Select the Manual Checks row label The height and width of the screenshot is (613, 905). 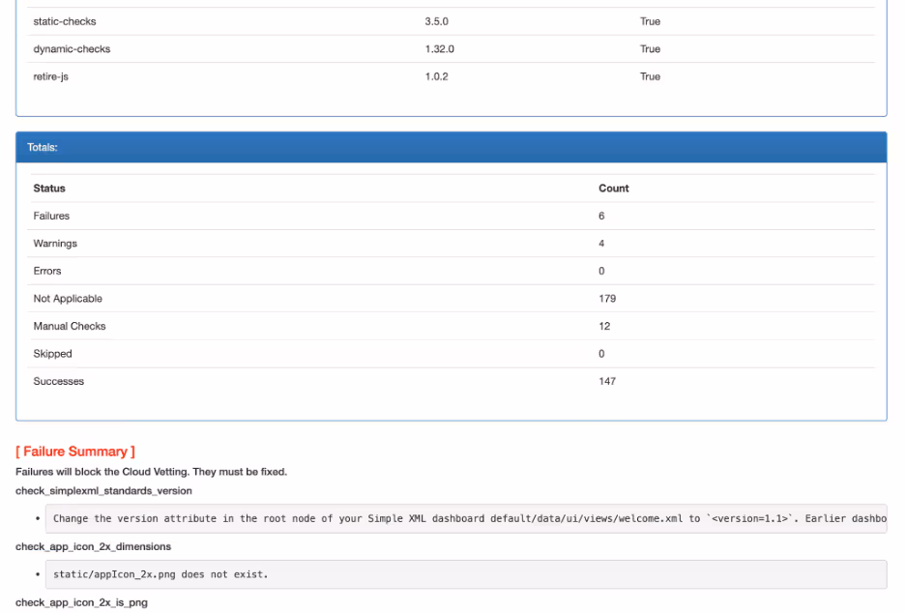pyautogui.click(x=70, y=327)
